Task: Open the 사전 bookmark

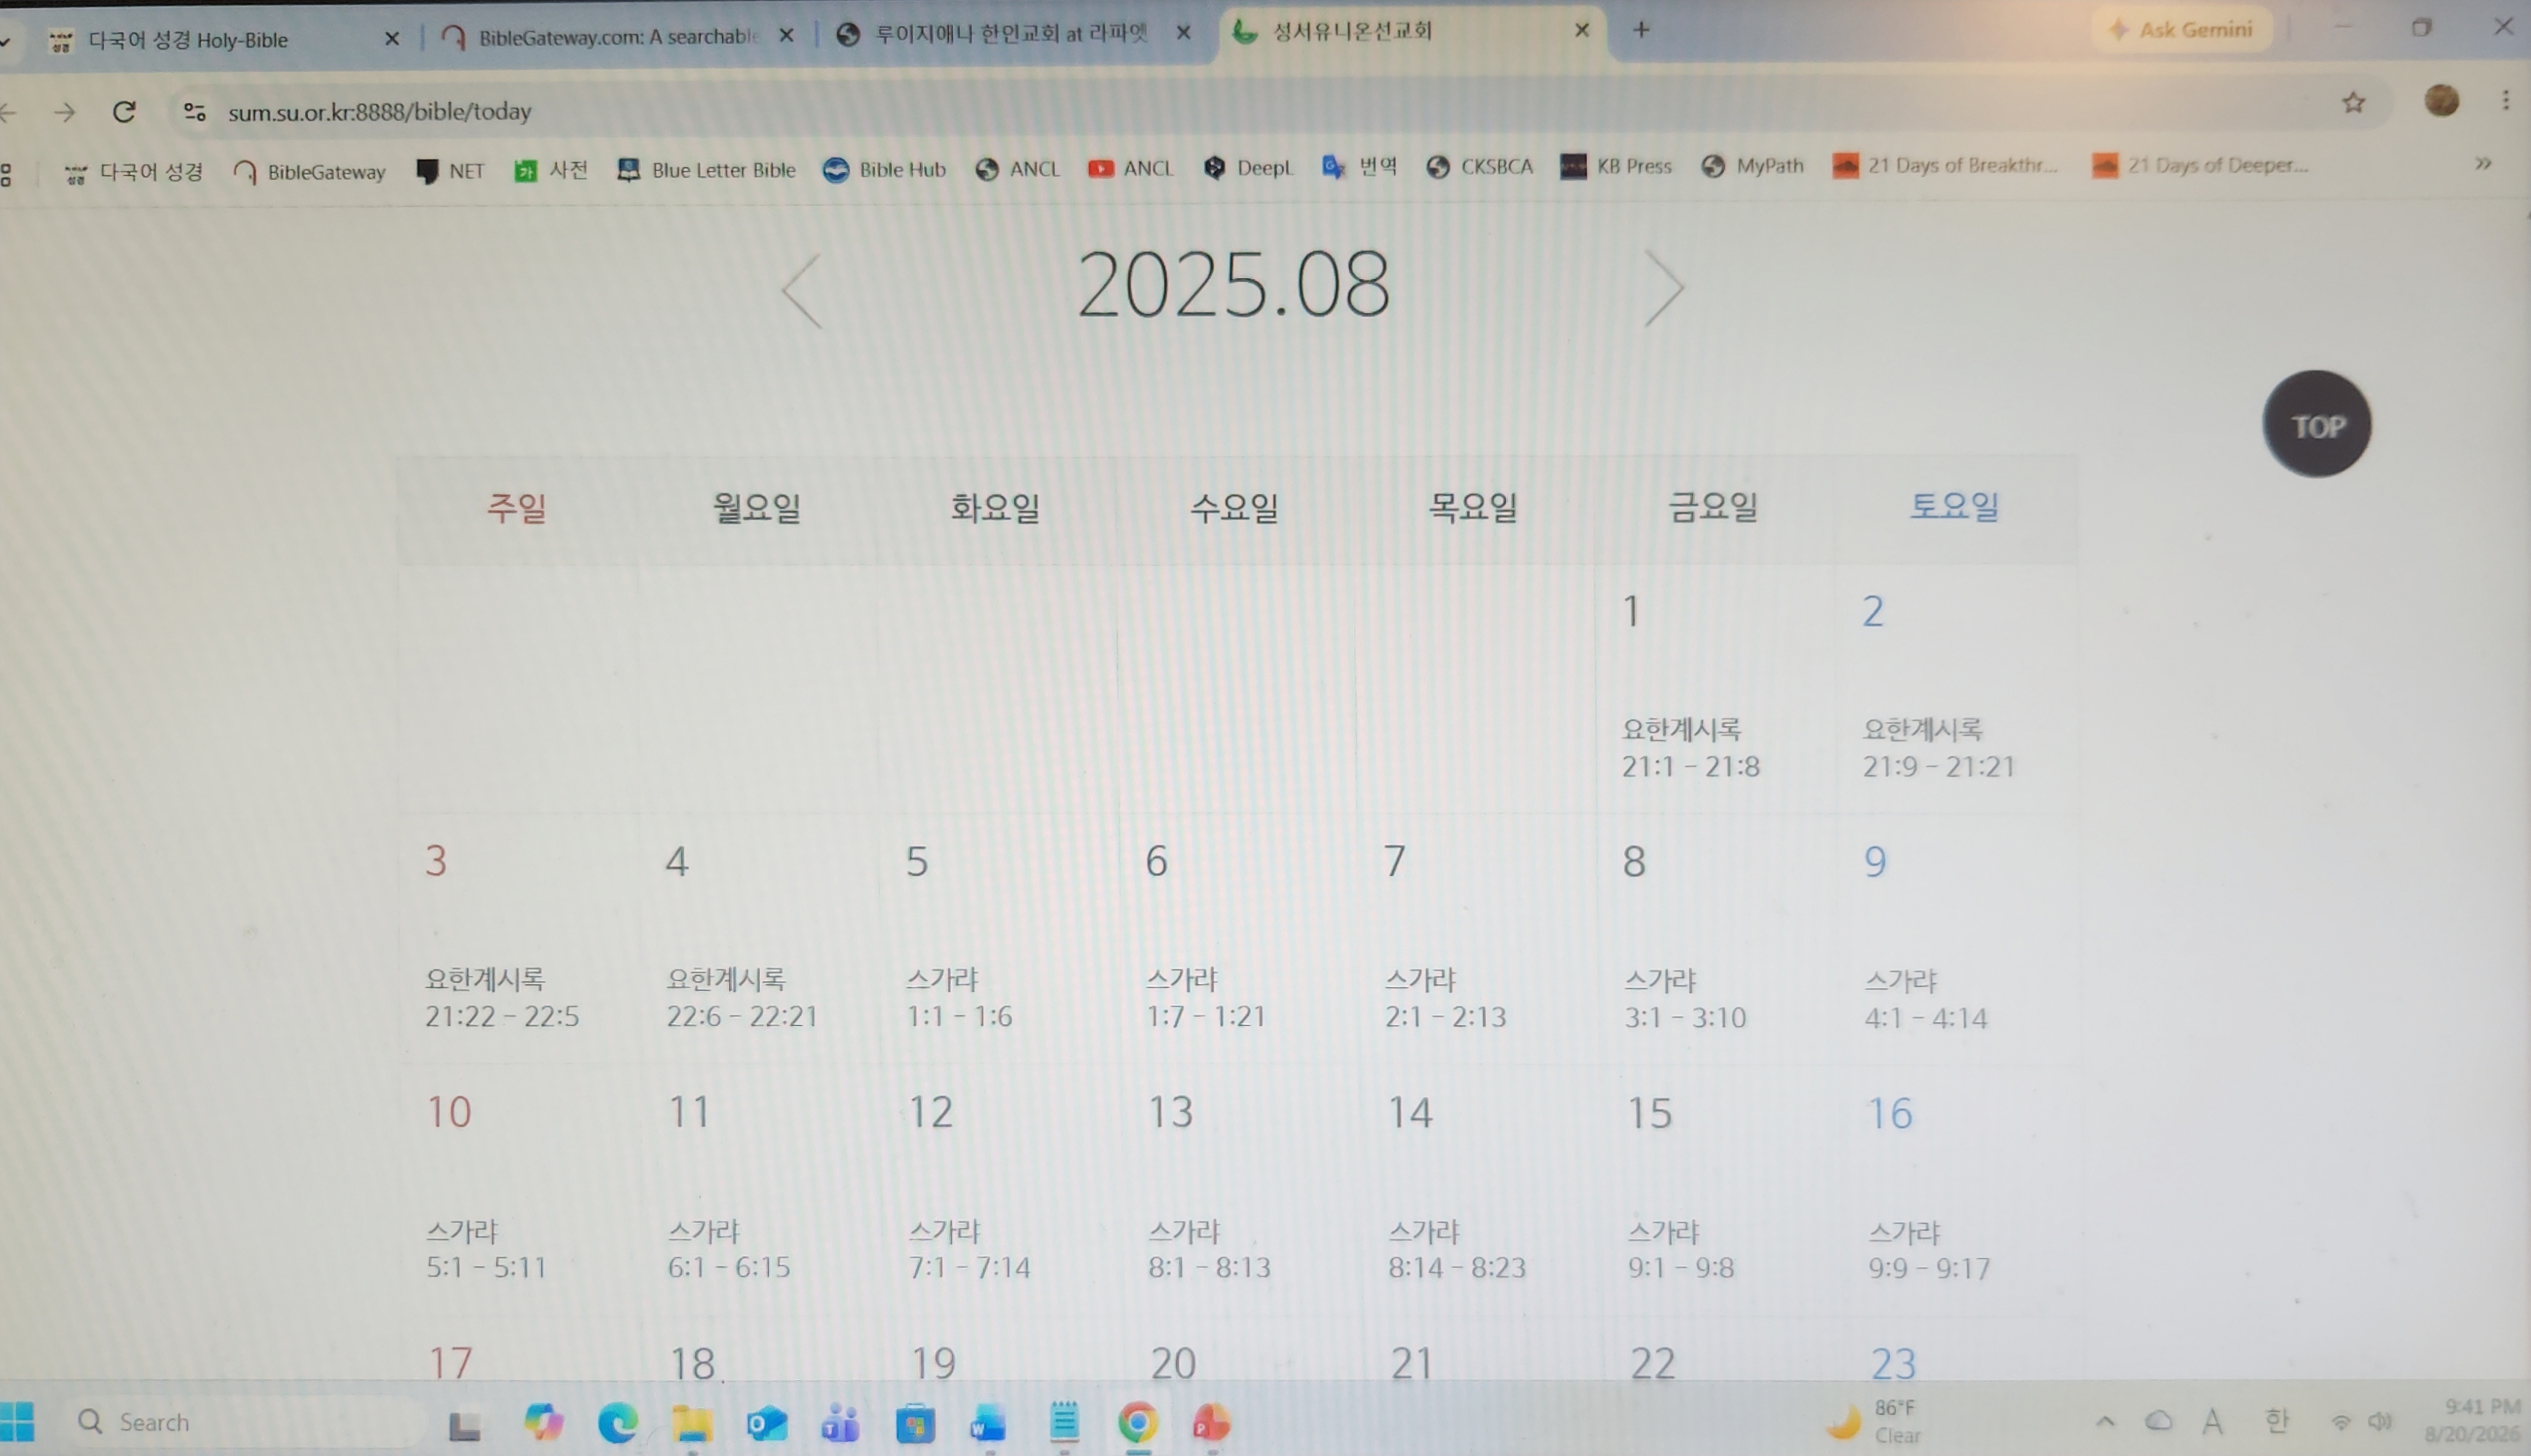Action: [x=551, y=170]
